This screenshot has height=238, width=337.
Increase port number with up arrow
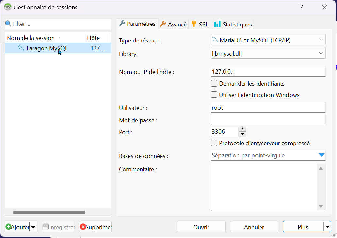[242, 129]
